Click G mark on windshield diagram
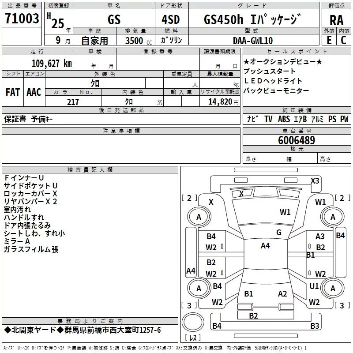Viewport: 353px width, 353px height. click(279, 233)
